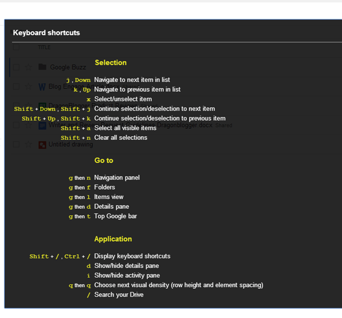This screenshot has height=318, width=342.
Task: Click the Go to section heading
Action: click(104, 161)
